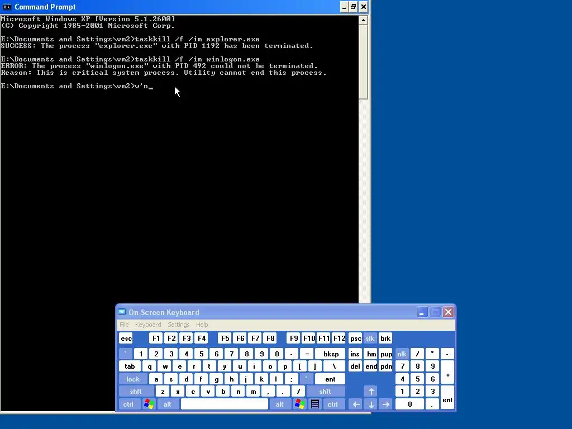Click the esc key
The image size is (572, 429).
click(126, 338)
